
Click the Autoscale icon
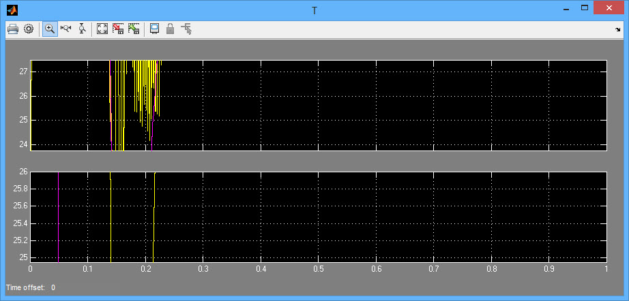coord(102,29)
